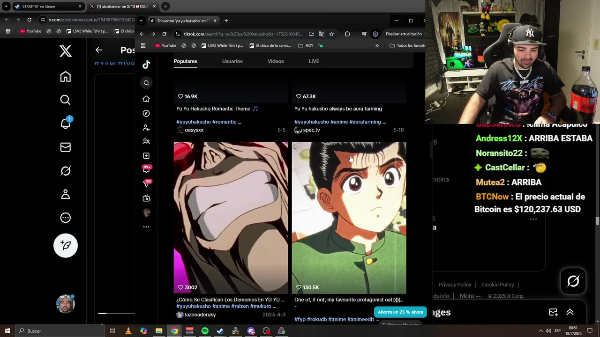Open TikTok activity inbox with 99+ badge
Screen dimensions: 600x337
146,169
